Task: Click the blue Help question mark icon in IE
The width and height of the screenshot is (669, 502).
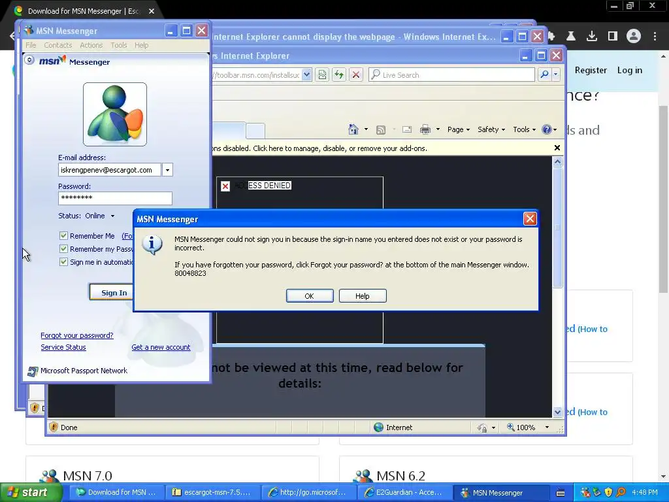Action: [547, 129]
